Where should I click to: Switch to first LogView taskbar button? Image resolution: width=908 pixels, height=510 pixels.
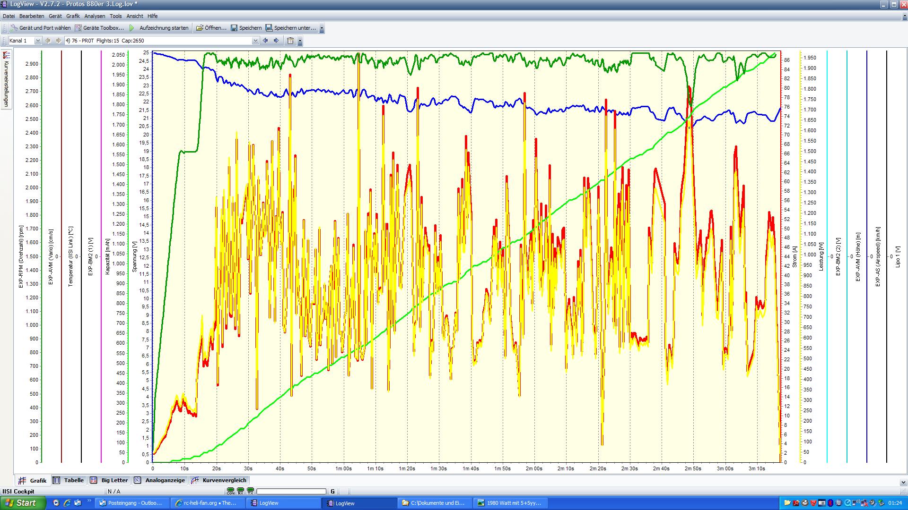click(x=283, y=503)
